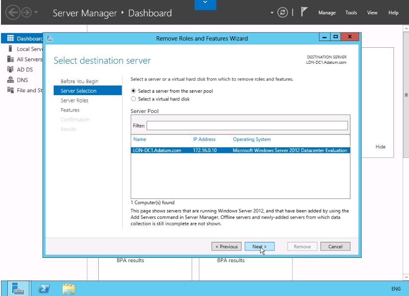
Task: Click the Filter text field
Action: (x=247, y=126)
